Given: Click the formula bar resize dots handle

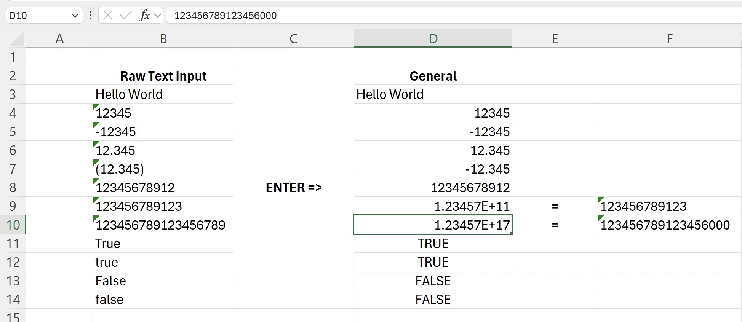Looking at the screenshot, I should pyautogui.click(x=91, y=16).
